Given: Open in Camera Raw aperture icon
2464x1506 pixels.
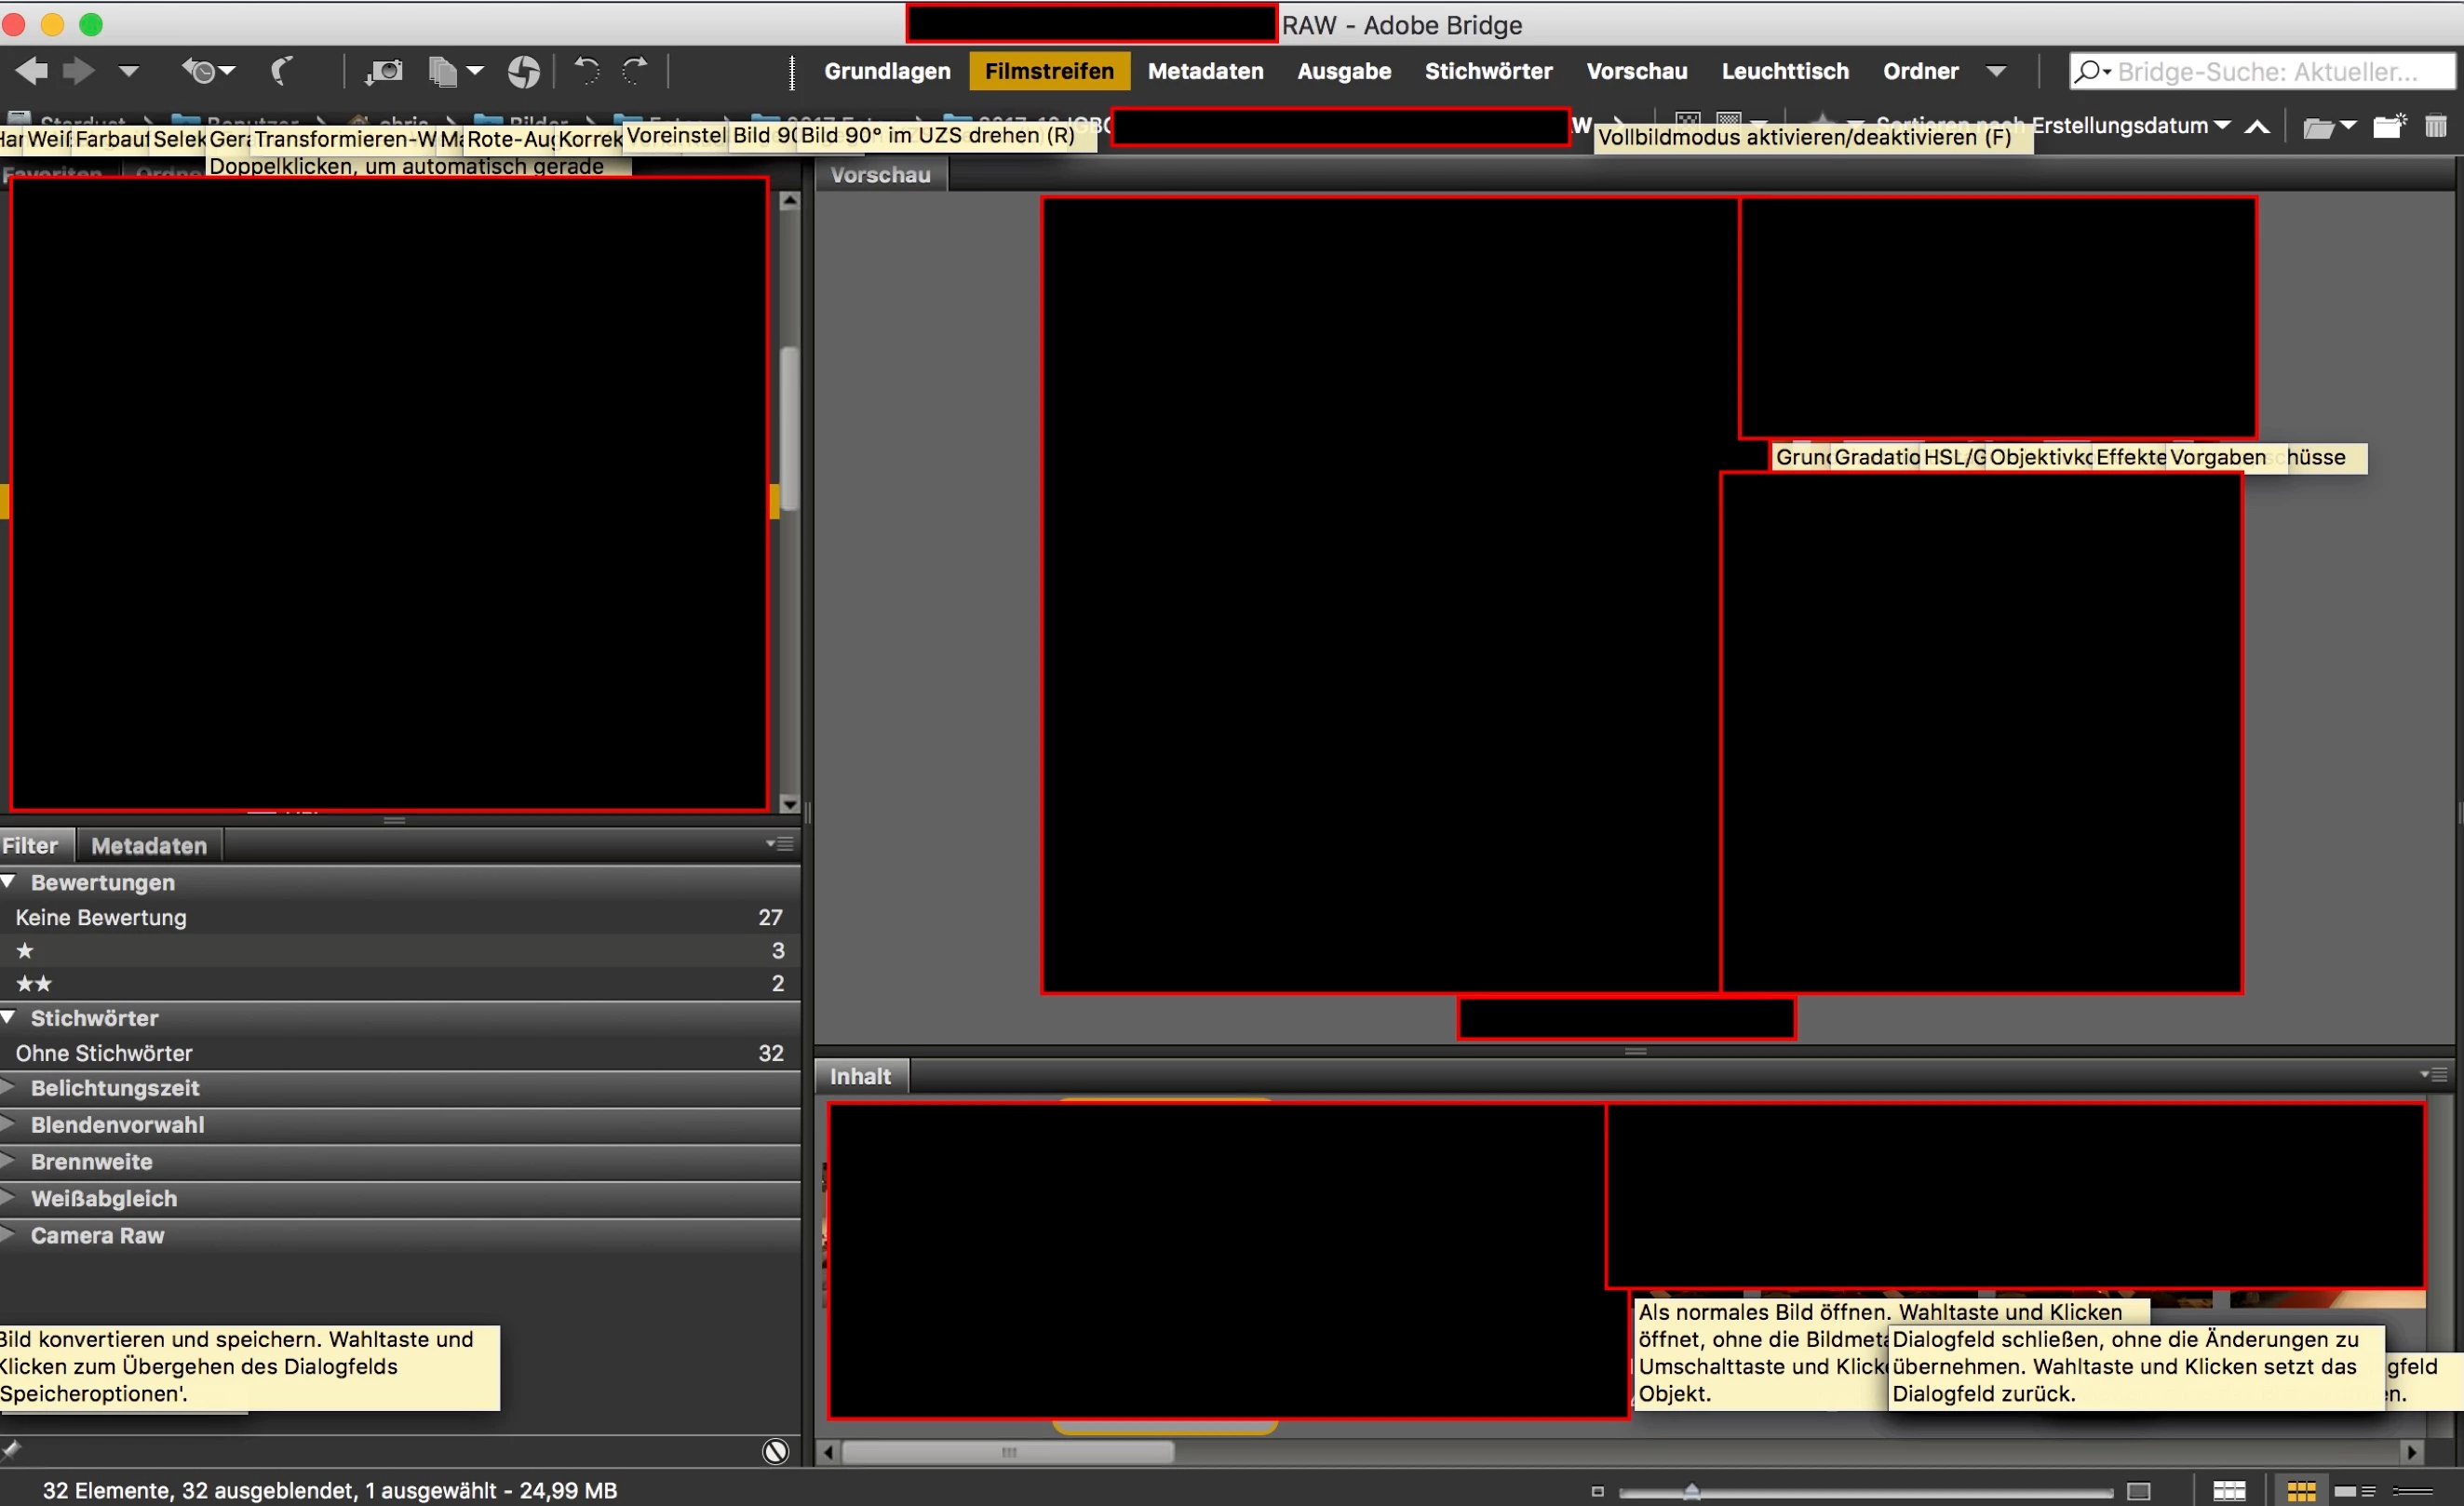Looking at the screenshot, I should pyautogui.click(x=523, y=71).
